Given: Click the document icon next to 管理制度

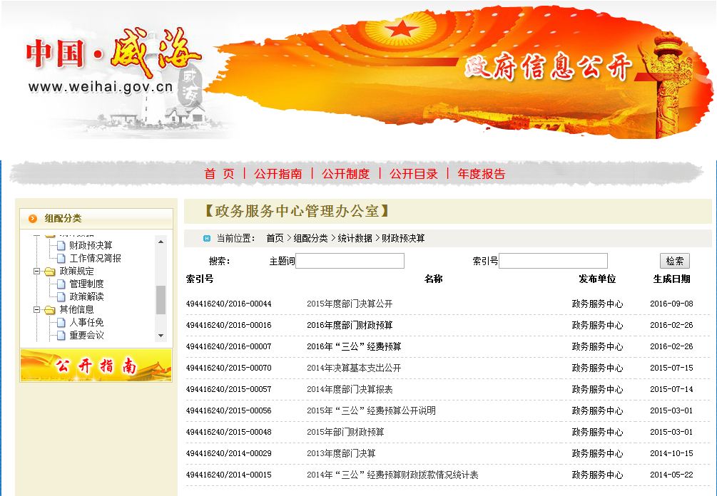Looking at the screenshot, I should pos(61,284).
